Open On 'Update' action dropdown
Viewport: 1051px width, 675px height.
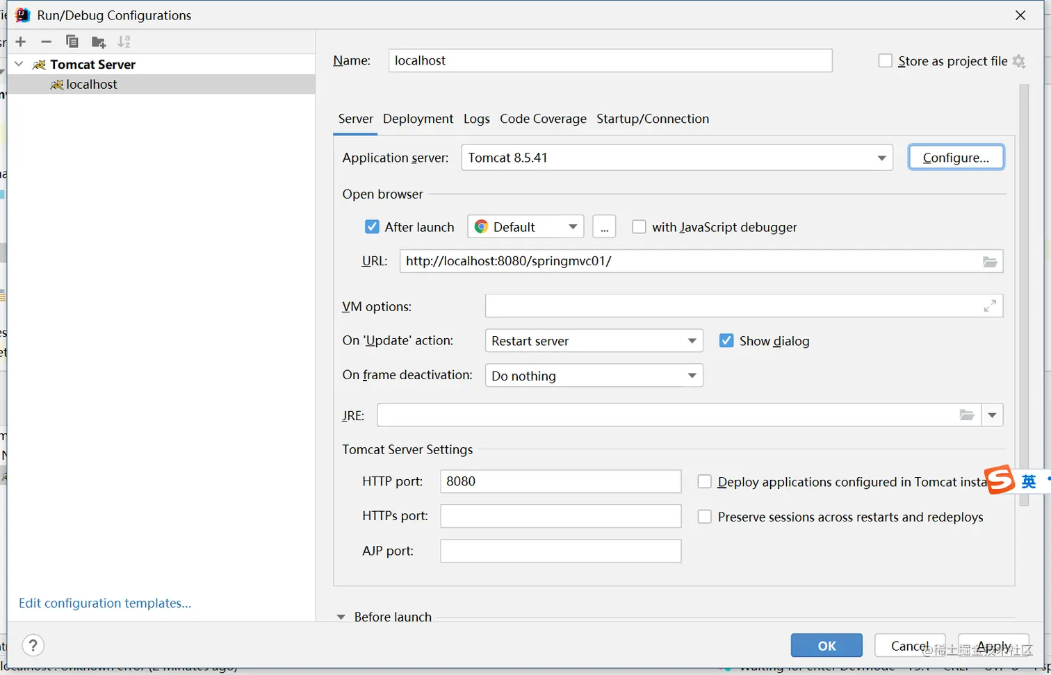(594, 341)
